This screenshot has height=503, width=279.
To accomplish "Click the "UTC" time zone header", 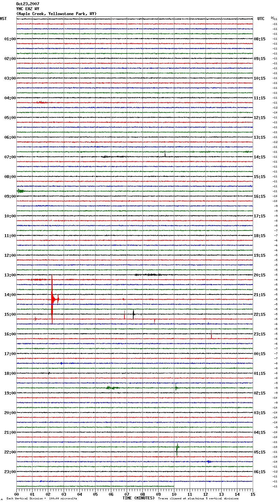I will click(x=261, y=19).
